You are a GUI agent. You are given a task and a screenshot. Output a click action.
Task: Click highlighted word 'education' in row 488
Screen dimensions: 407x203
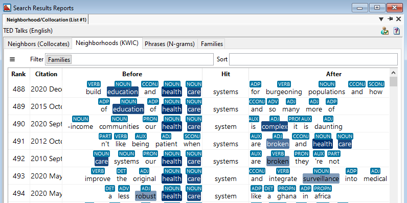pos(123,92)
